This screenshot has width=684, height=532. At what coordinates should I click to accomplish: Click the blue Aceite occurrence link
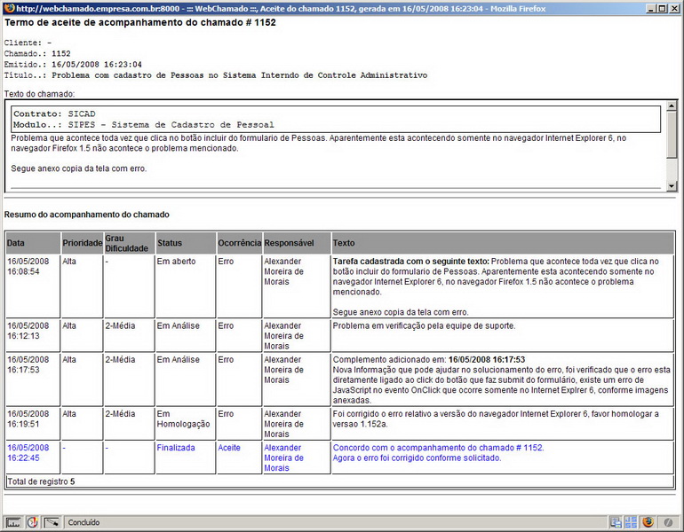(229, 448)
